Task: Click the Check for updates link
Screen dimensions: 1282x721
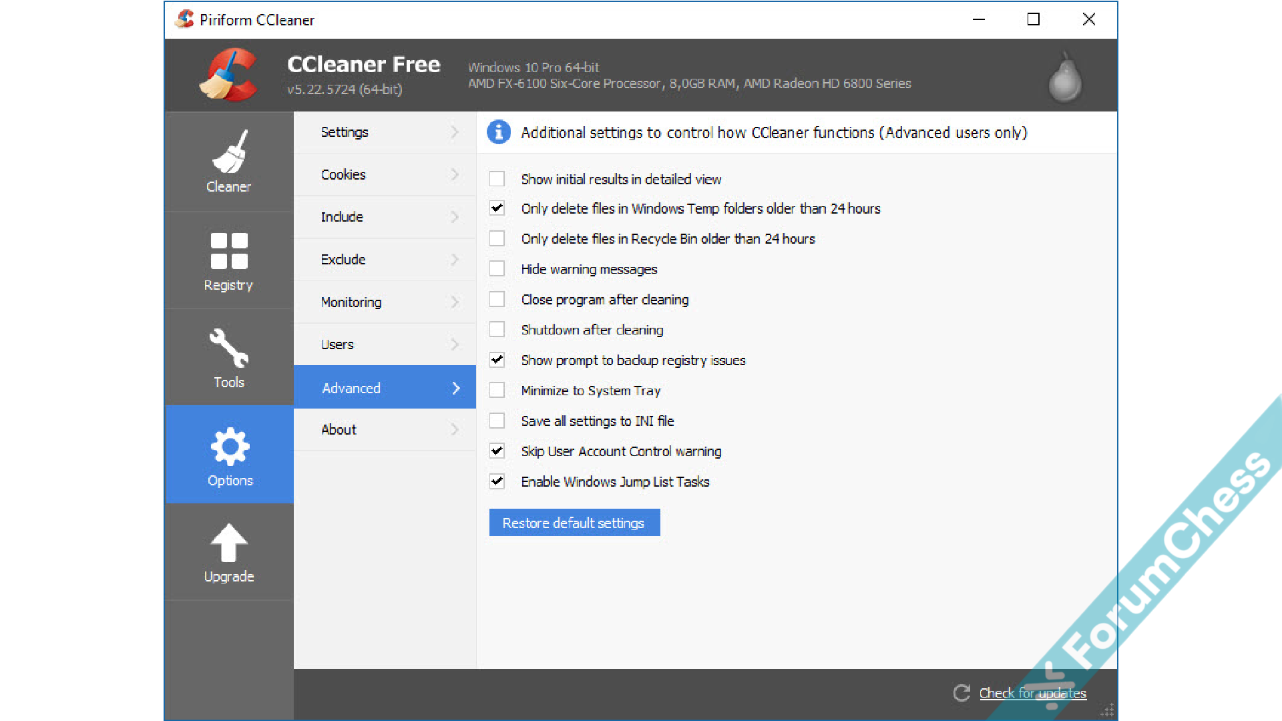Action: tap(1032, 693)
